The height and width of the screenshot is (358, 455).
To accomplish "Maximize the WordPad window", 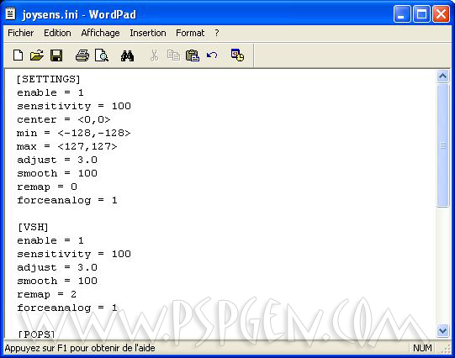I will click(421, 13).
